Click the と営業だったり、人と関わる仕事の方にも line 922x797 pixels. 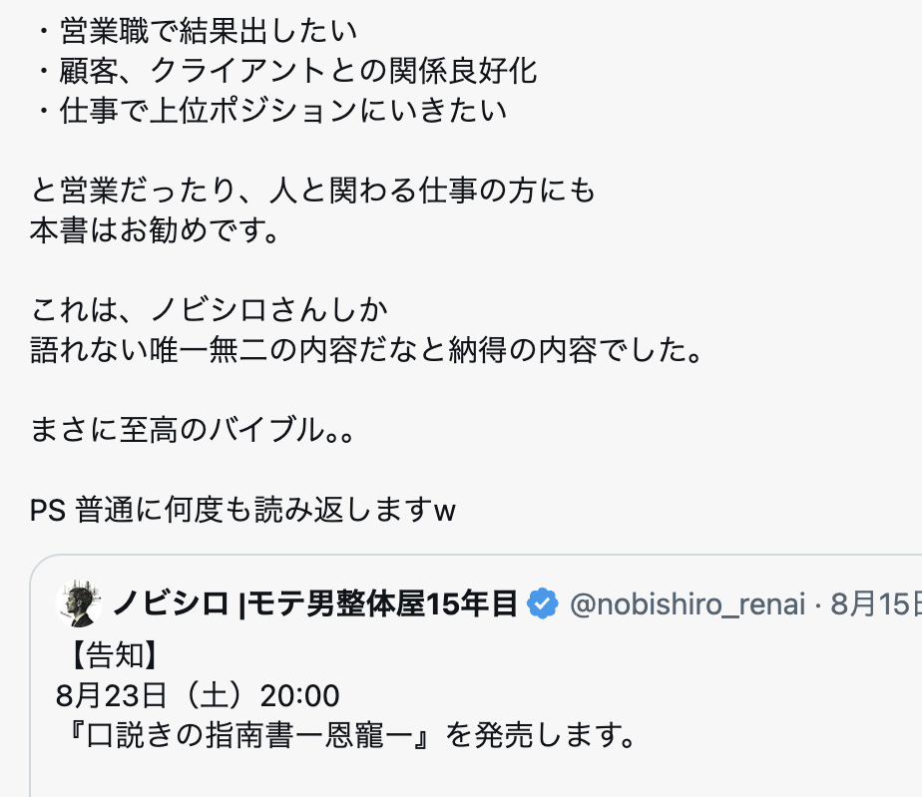tap(313, 191)
